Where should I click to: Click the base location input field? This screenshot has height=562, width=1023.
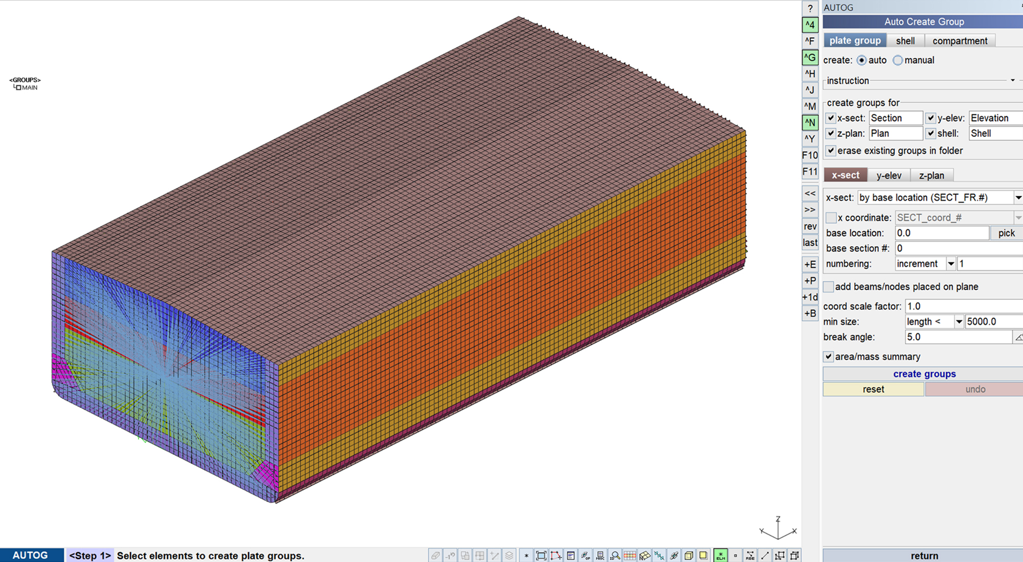pos(941,233)
